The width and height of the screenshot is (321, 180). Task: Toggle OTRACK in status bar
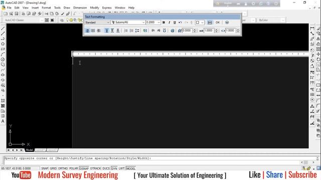[96, 168]
